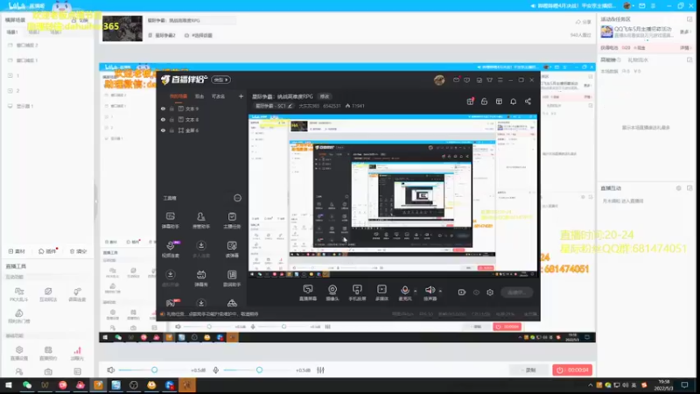Viewport: 700px width, 394px height.
Task: Click gift box icon with red dot in 直播伴侣
Action: tap(470, 102)
